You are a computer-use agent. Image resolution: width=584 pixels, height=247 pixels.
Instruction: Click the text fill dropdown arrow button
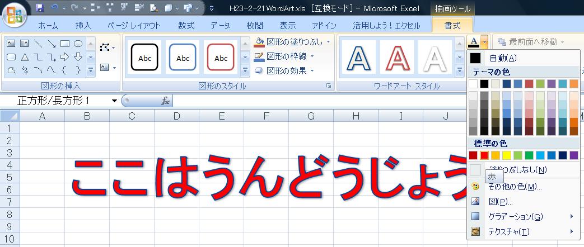(x=484, y=41)
